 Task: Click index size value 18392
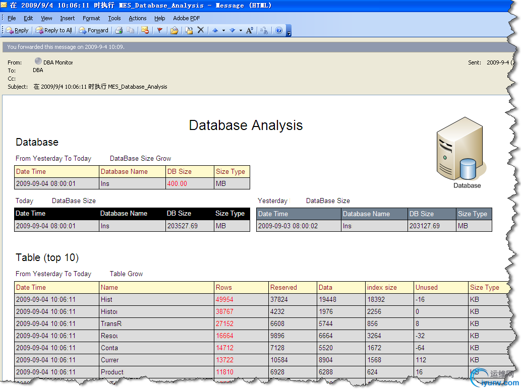(x=376, y=299)
